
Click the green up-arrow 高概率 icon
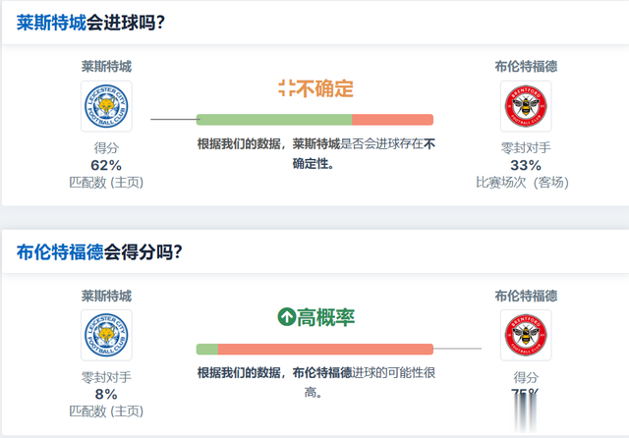(286, 317)
